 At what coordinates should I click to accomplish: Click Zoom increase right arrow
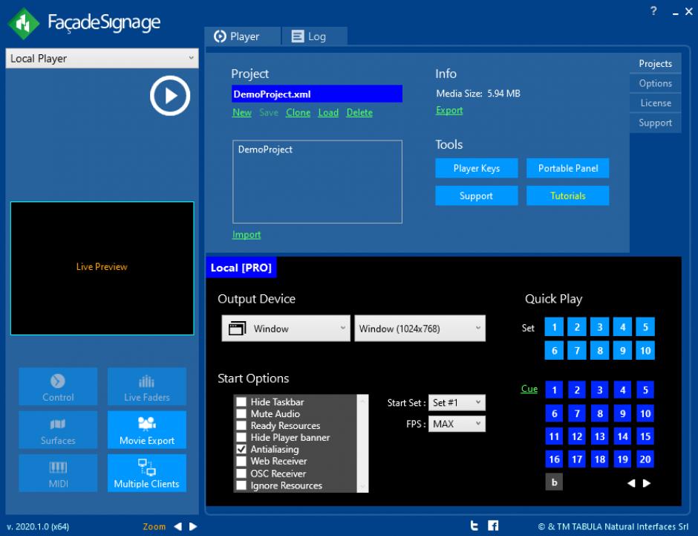(193, 526)
